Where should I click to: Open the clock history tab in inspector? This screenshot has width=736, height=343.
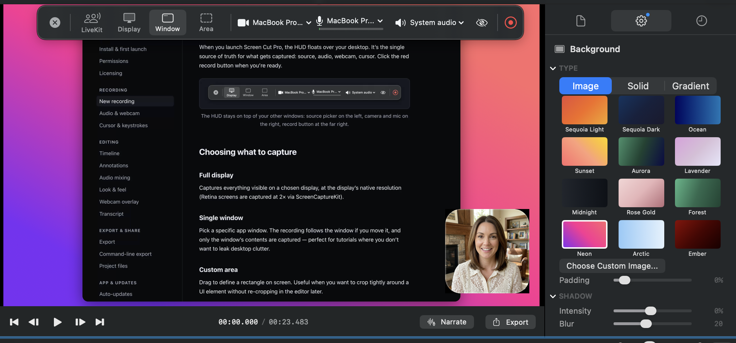pyautogui.click(x=701, y=21)
